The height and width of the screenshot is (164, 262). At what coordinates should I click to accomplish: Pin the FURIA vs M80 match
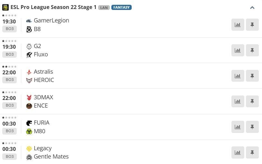pyautogui.click(x=252, y=127)
